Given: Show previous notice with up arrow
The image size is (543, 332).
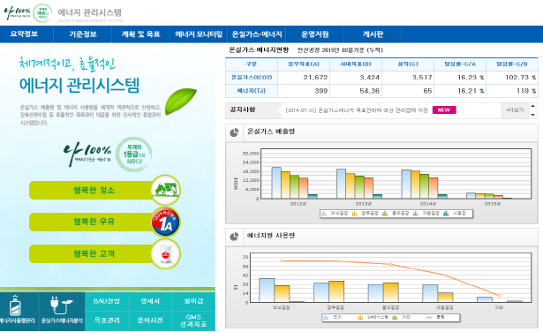Looking at the screenshot, I should (x=533, y=107).
